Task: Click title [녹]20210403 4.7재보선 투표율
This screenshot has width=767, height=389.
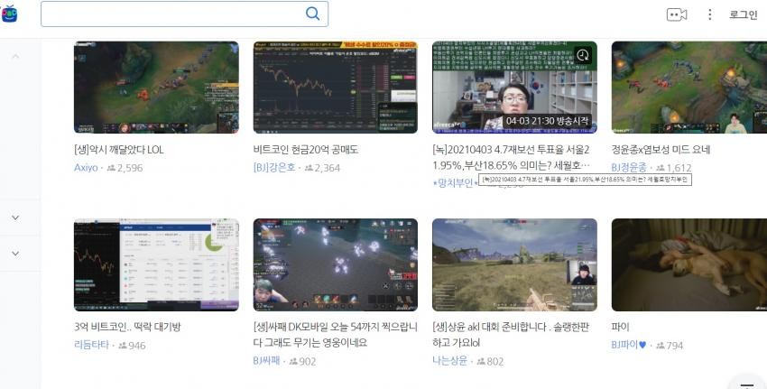Action: coord(511,158)
